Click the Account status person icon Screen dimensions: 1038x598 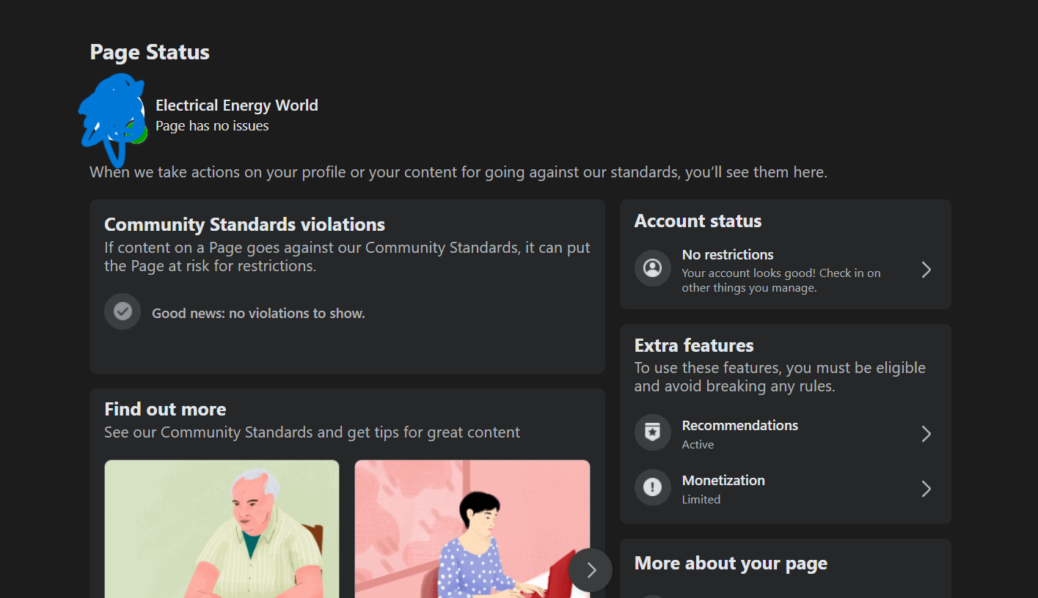pos(652,268)
